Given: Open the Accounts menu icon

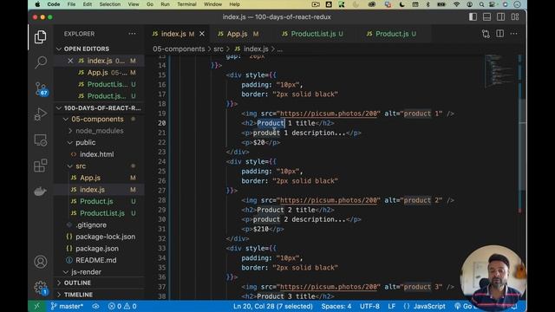Looking at the screenshot, I should [41, 262].
